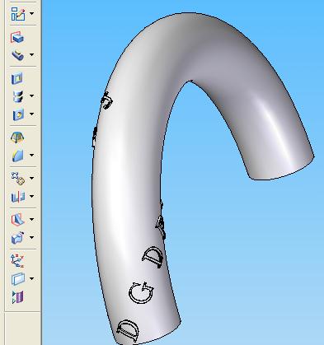This screenshot has height=345, width=324.
Task: Click the purple panel icon with green arrows
Action: (x=18, y=297)
